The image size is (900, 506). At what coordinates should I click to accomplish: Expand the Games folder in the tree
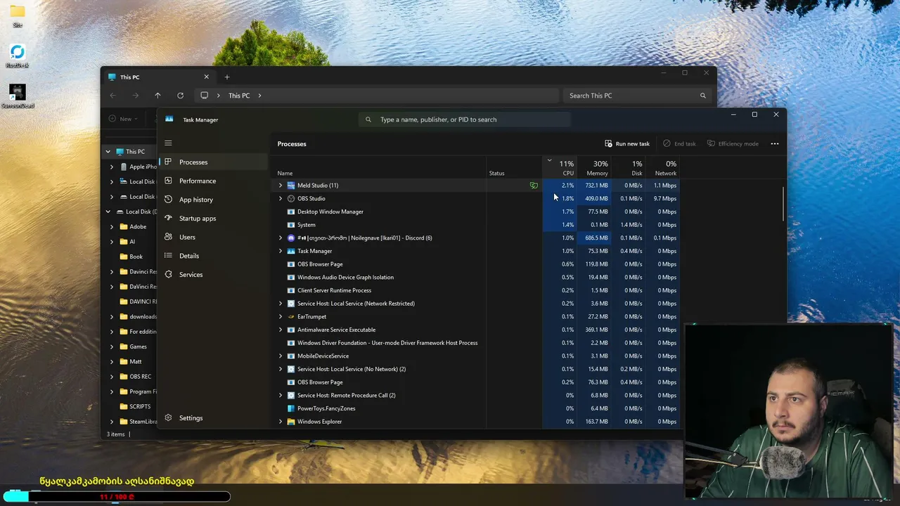pos(112,346)
